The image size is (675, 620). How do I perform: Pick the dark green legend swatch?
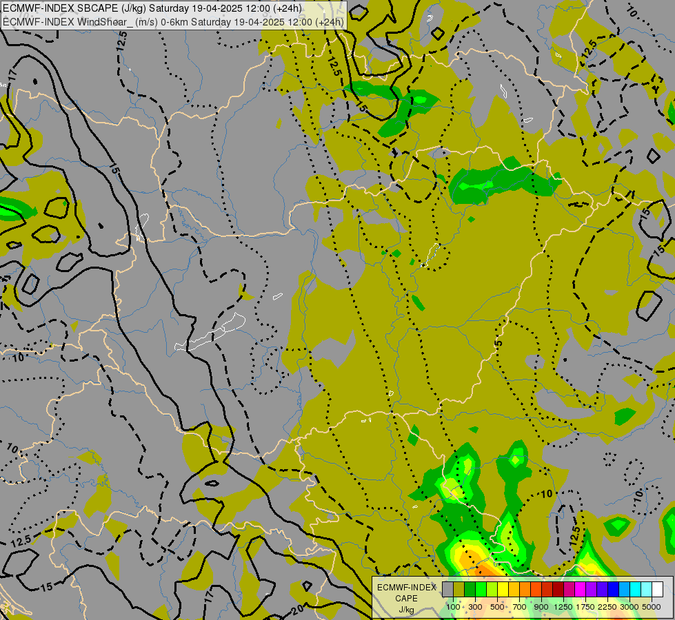pyautogui.click(x=470, y=589)
